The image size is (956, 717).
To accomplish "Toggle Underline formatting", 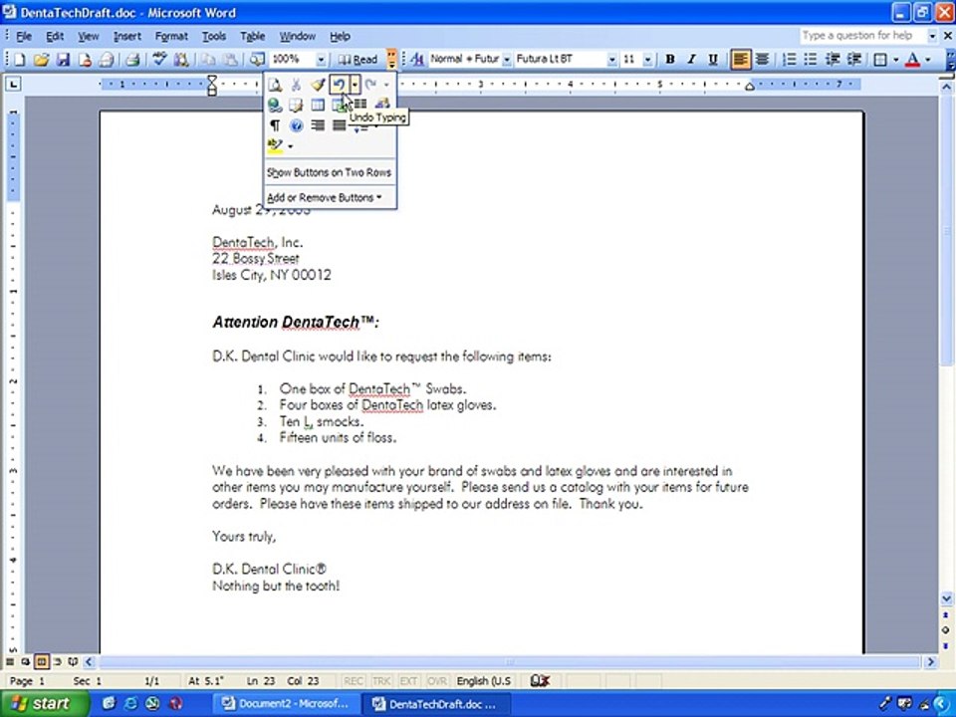I will [x=713, y=59].
